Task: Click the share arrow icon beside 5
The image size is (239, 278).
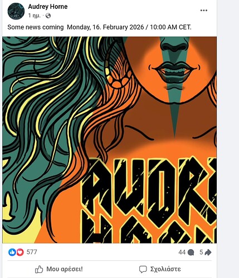Action: tap(208, 252)
